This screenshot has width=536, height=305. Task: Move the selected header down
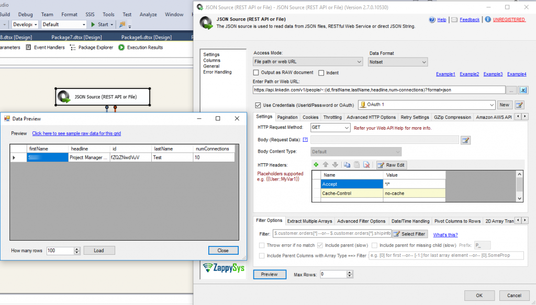[x=334, y=164]
